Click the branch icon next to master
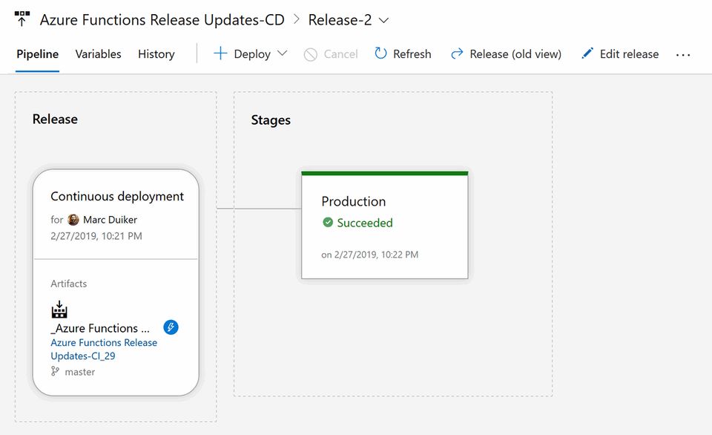The height and width of the screenshot is (435, 712). [55, 371]
